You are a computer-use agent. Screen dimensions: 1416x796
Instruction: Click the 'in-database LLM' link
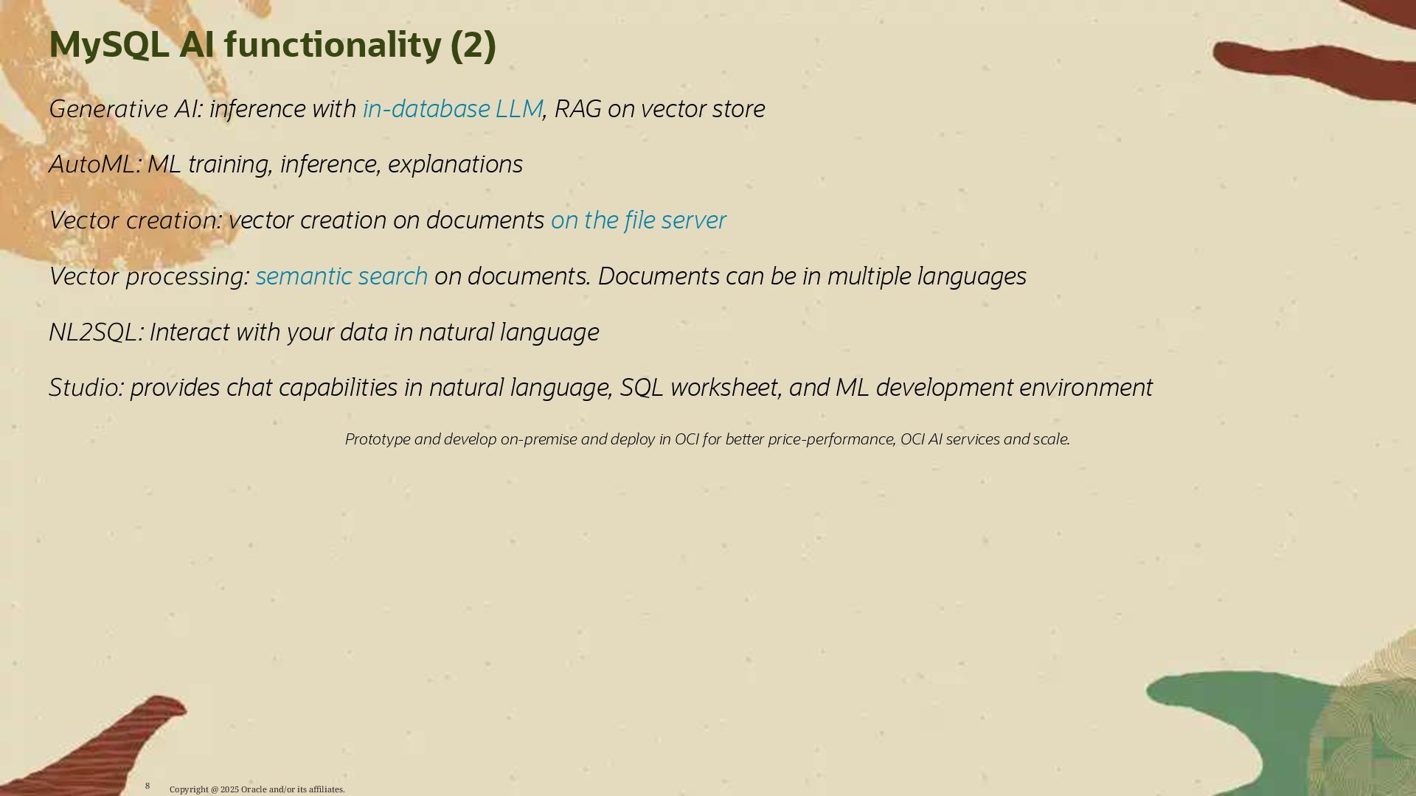452,109
